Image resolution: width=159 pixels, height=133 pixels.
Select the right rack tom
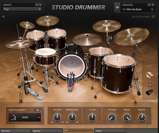click(57, 39)
